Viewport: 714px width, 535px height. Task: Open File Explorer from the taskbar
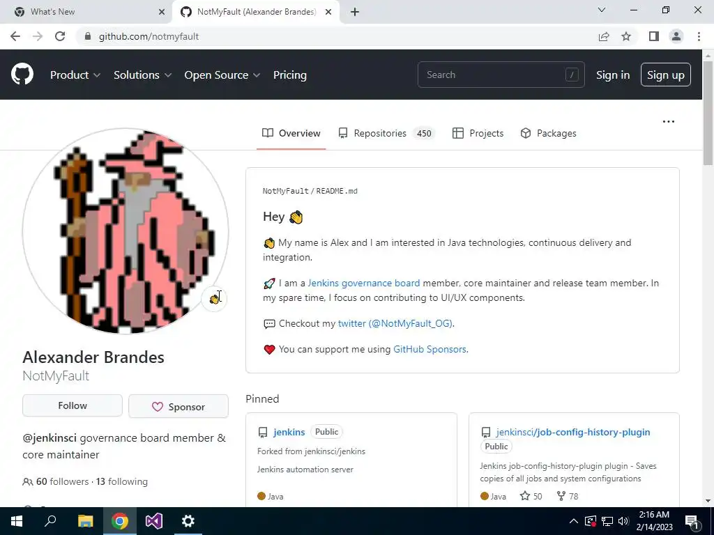85,521
